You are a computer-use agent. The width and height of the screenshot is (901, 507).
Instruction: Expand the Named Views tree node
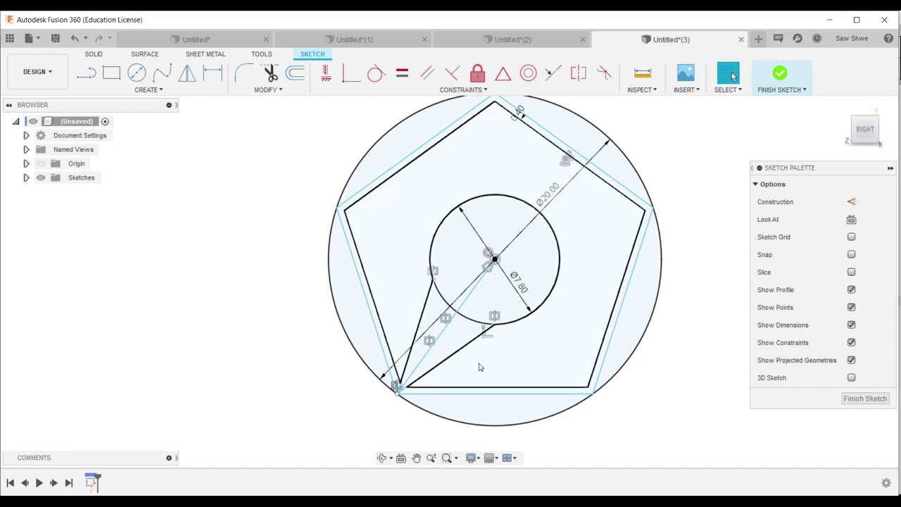pos(26,149)
